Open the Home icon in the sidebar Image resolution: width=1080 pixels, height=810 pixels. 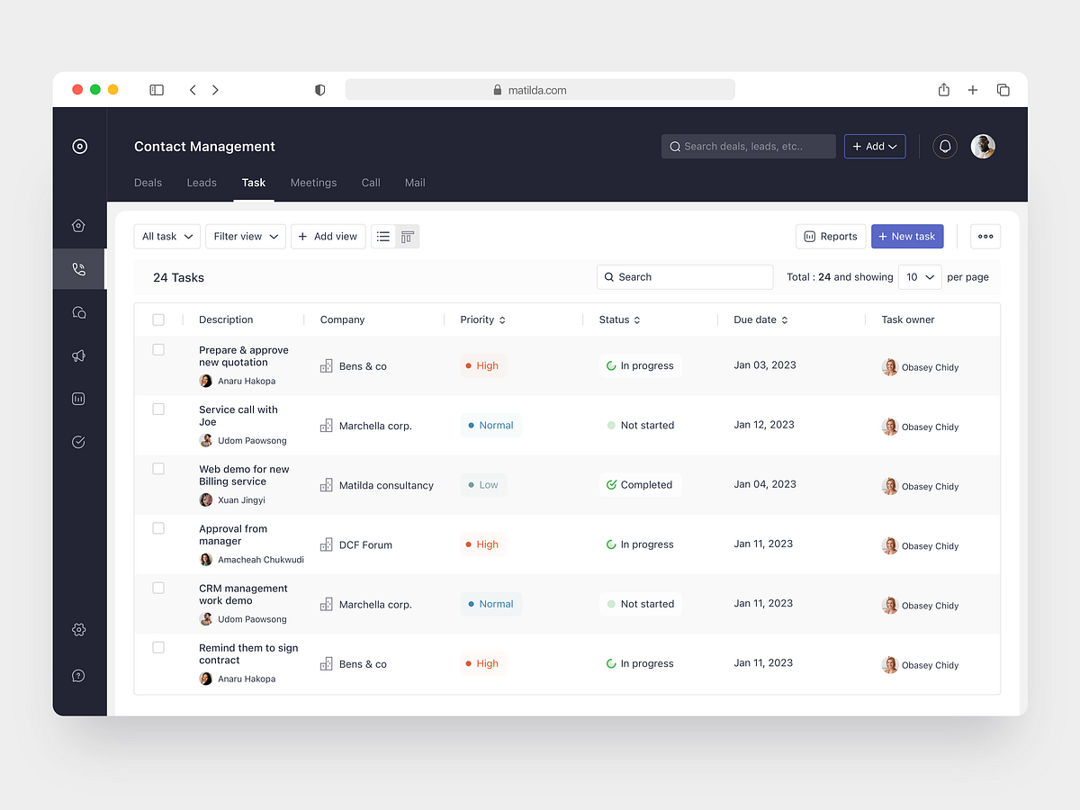(x=78, y=225)
